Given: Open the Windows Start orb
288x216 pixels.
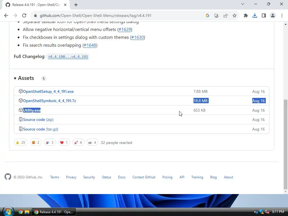Looking at the screenshot, I should click(8, 211).
